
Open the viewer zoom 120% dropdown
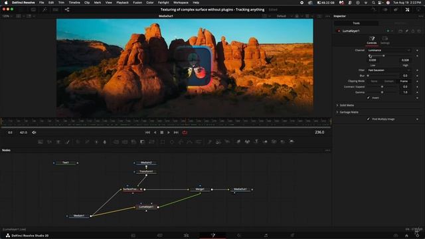(x=7, y=16)
